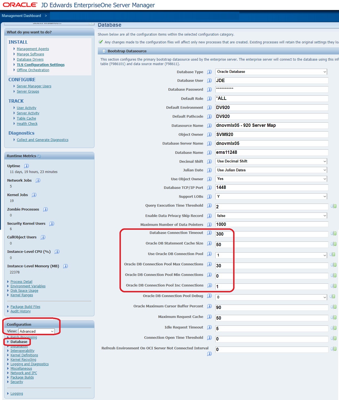Click the info icon beside Database Connection Timeout

coord(210,233)
